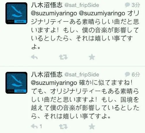145x133 pixels.
Task: Open conversation bubble icon beside 6分
Action: 127,74
